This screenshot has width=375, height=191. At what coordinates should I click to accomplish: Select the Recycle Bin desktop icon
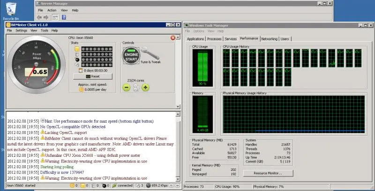(11, 11)
